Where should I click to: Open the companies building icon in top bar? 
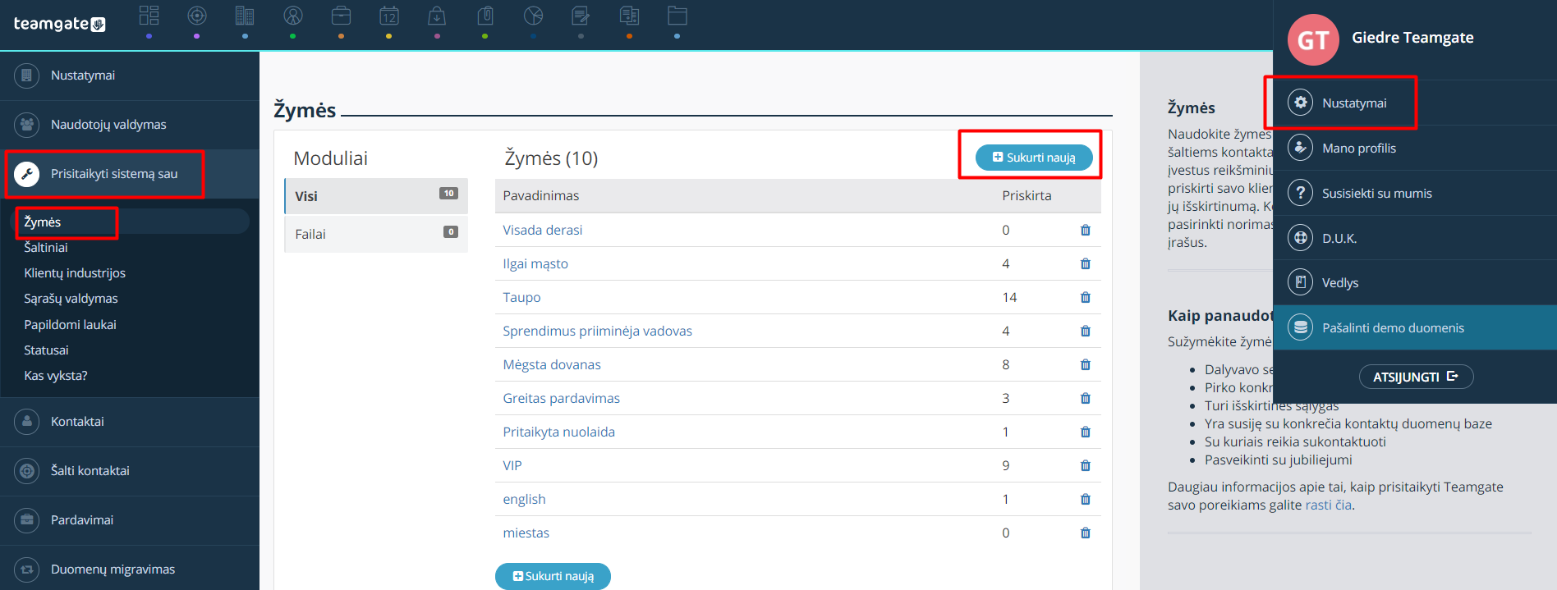click(245, 16)
